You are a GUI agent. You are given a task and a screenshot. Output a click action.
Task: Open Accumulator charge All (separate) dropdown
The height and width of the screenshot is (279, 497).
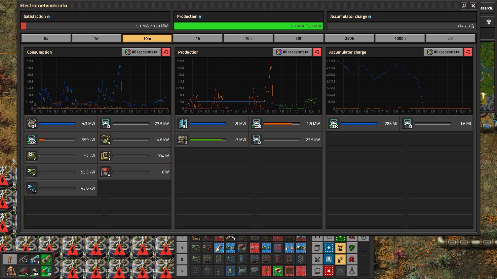443,52
